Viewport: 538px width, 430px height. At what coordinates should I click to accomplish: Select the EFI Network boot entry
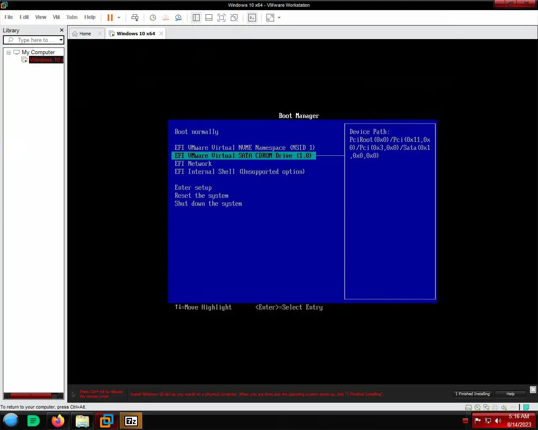(193, 164)
